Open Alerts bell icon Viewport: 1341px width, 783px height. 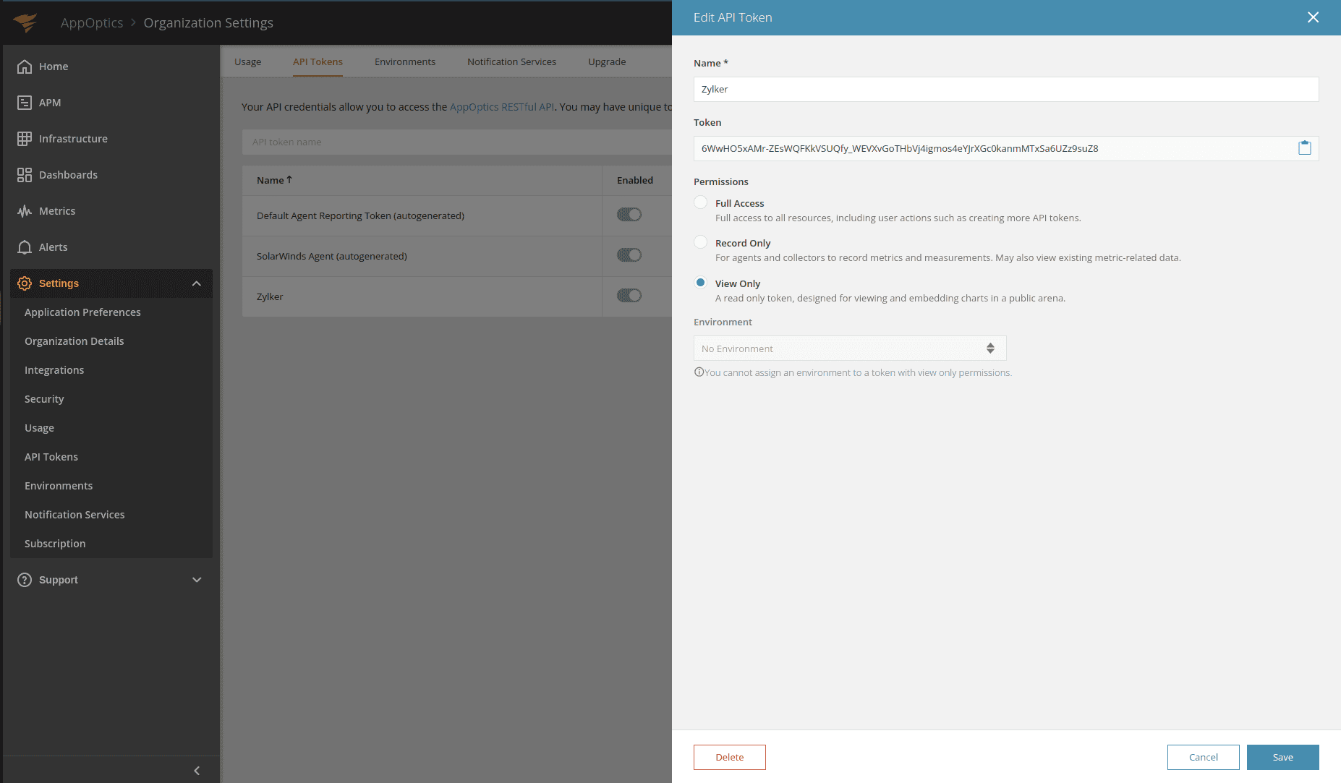[25, 247]
